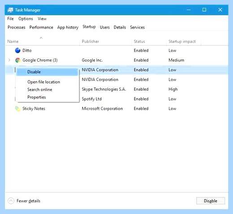
Task: Open the View menu
Action: tap(42, 19)
